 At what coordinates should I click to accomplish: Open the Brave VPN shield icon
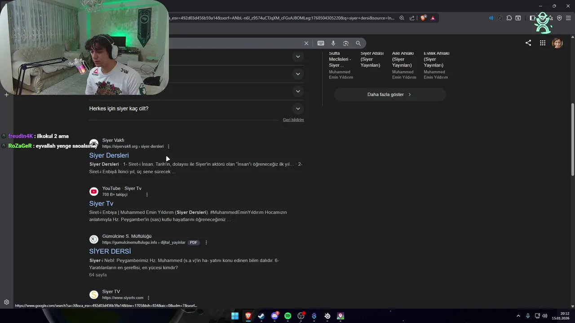click(x=559, y=18)
